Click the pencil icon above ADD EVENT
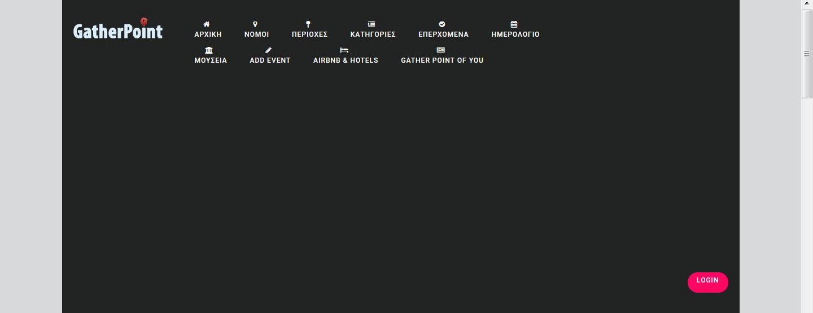Viewport: 813px width, 313px height. tap(268, 50)
